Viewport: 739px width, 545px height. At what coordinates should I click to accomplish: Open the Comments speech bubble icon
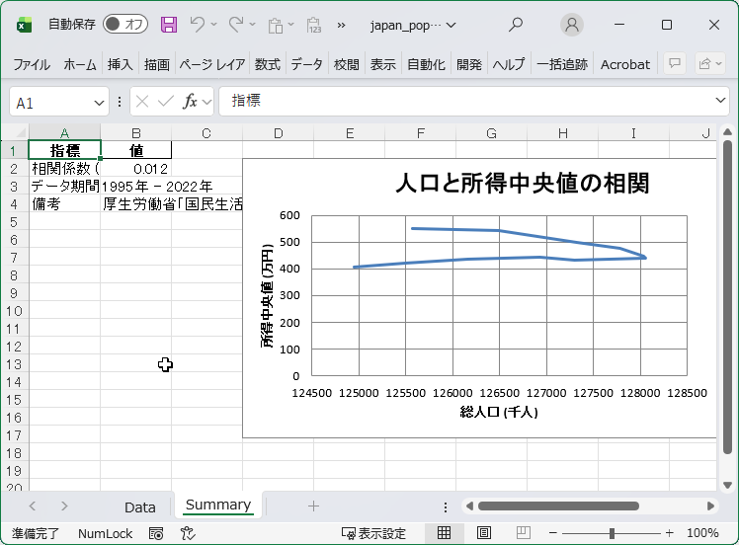coord(675,63)
